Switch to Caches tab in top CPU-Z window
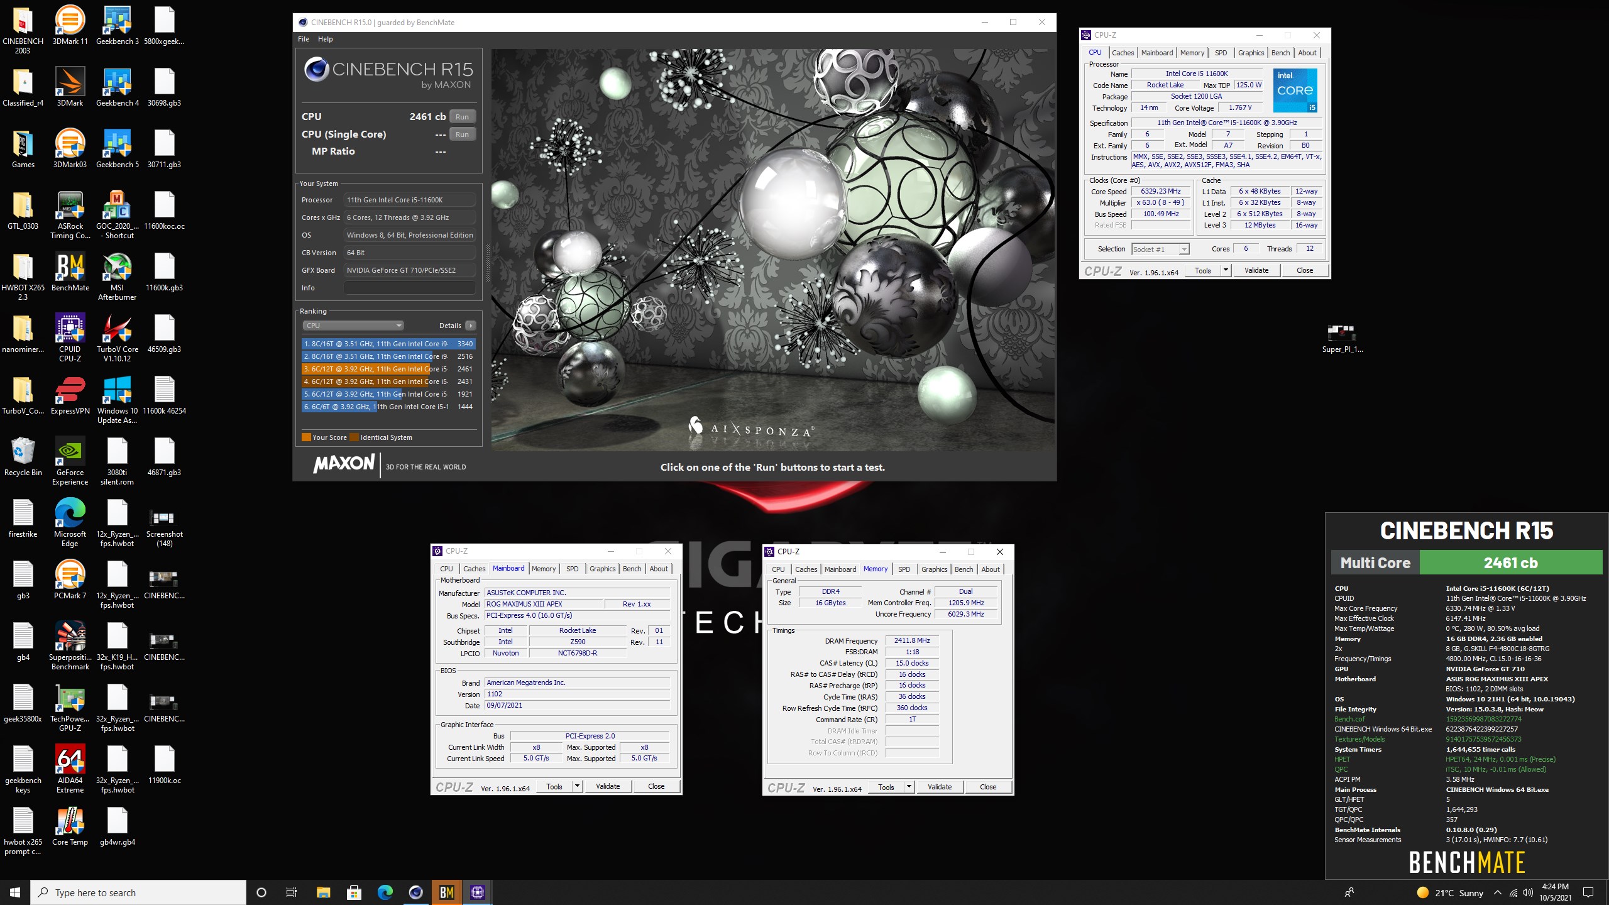Image resolution: width=1609 pixels, height=905 pixels. (x=1123, y=53)
